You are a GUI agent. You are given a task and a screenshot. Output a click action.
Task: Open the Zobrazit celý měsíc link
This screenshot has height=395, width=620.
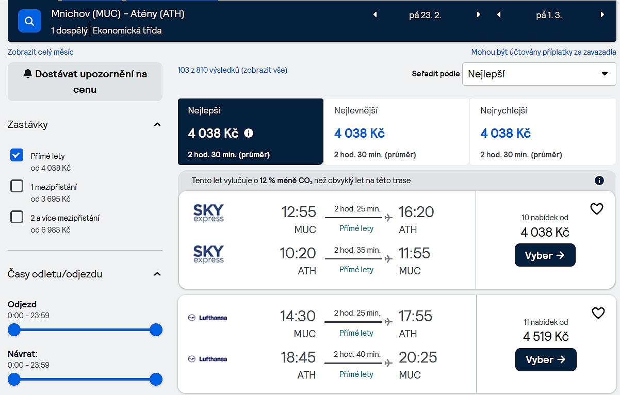40,52
